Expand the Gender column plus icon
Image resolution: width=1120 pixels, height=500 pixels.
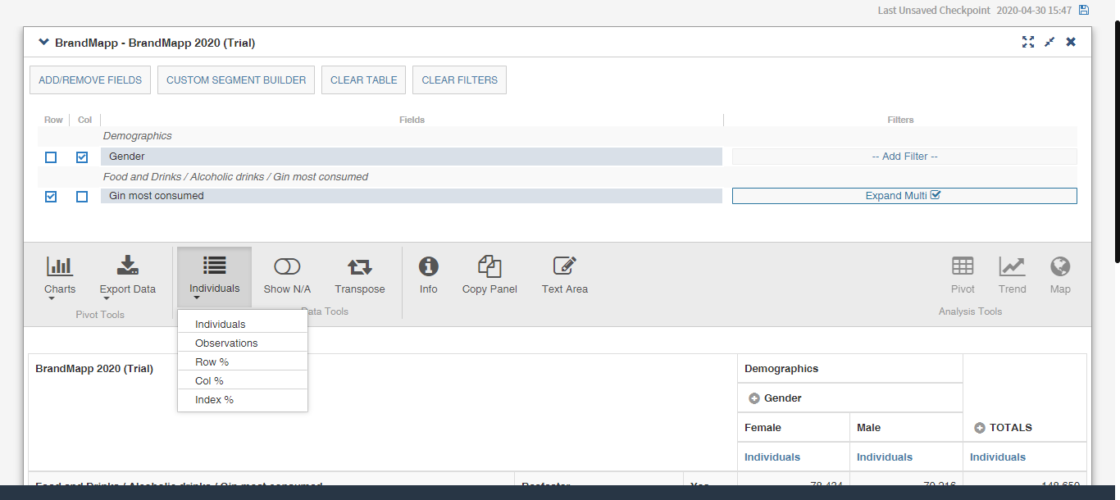(754, 398)
